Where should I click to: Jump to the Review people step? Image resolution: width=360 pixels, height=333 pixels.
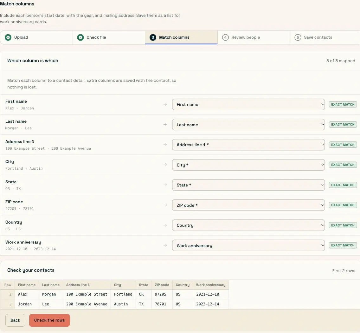pos(254,37)
